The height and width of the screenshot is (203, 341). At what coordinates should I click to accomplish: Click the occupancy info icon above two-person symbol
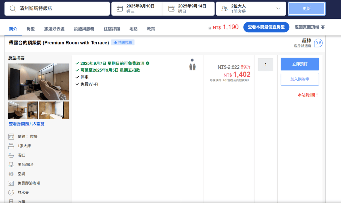pos(192,60)
